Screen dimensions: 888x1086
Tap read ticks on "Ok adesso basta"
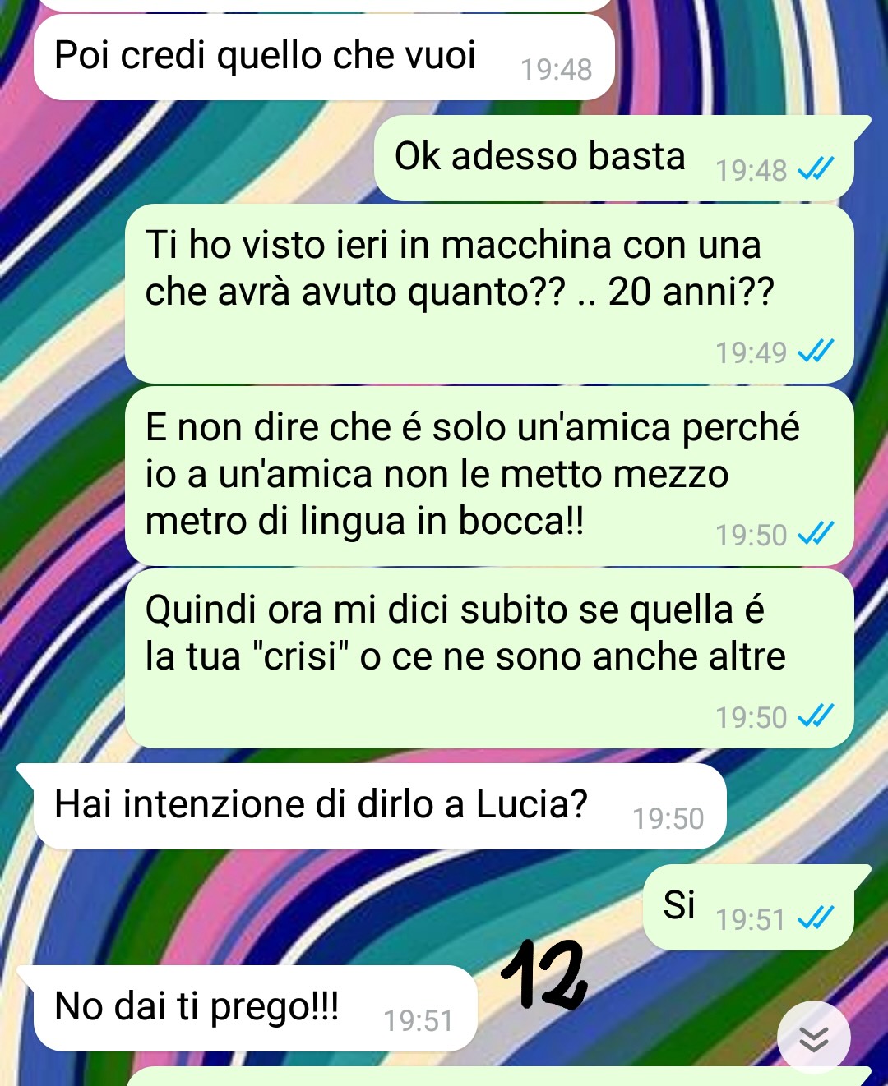816,169
